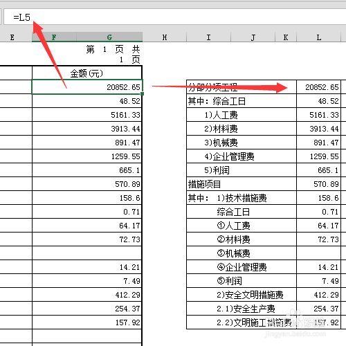
Task: Click the 2)材料费 label cell
Action: tap(242, 129)
